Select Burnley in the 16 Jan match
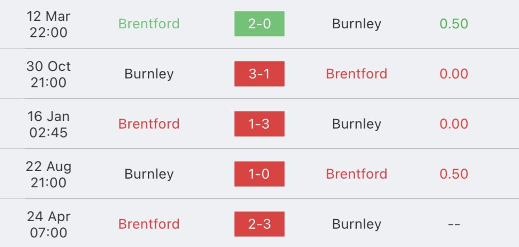 356,124
